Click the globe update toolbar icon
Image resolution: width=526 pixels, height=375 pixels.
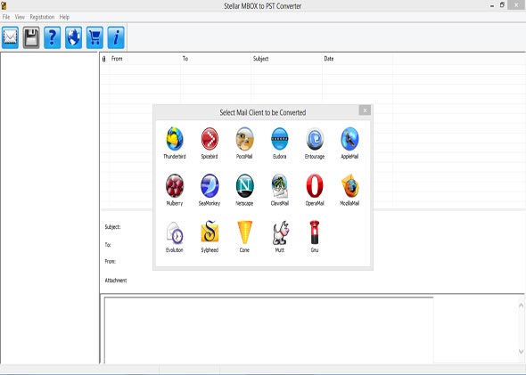[x=73, y=37]
